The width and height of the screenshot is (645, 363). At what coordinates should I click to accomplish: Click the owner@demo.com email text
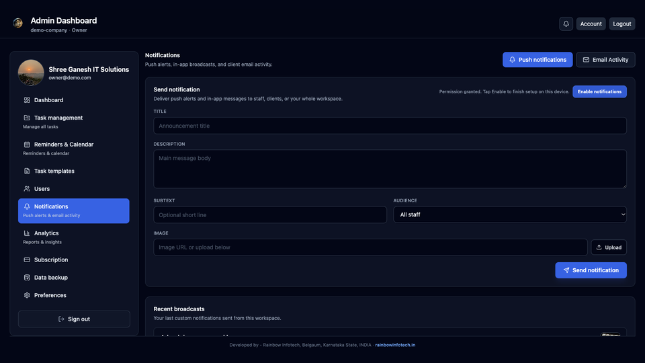coord(69,78)
